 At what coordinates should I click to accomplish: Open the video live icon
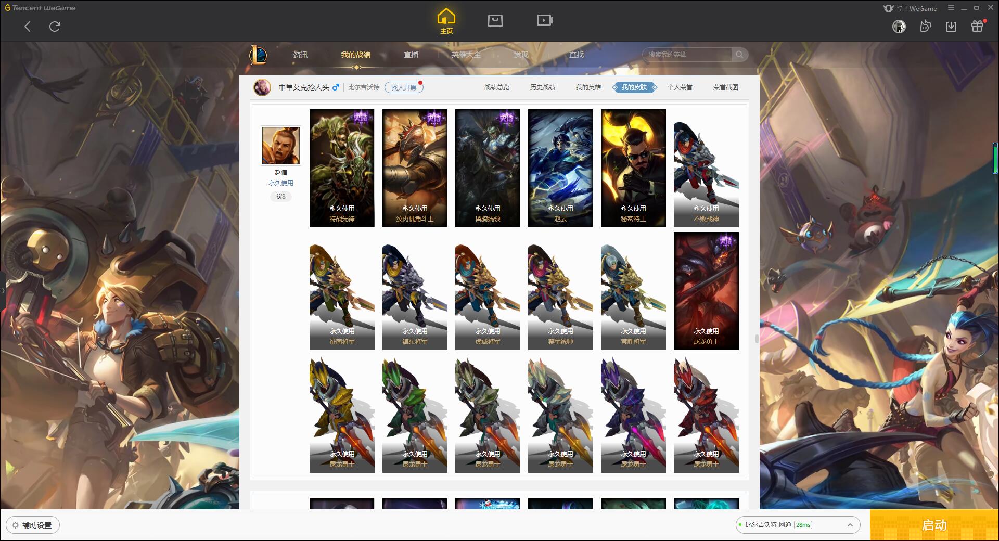coord(545,20)
